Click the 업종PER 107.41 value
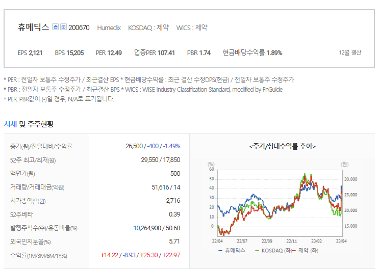Screen dimensions: 378x270 [x=154, y=52]
